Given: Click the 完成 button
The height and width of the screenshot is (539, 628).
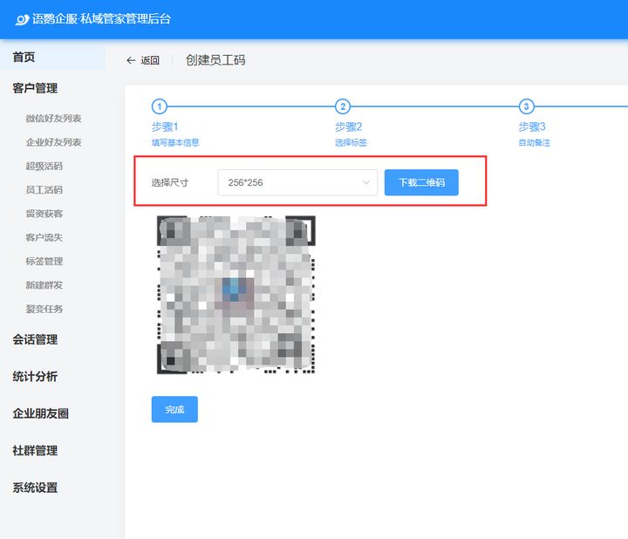Looking at the screenshot, I should click(174, 409).
